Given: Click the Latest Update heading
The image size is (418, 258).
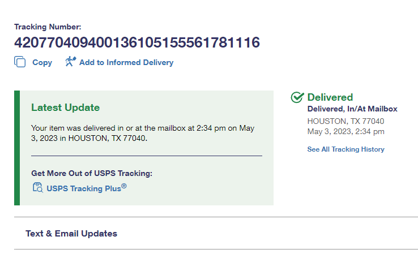Looking at the screenshot, I should click(x=65, y=107).
